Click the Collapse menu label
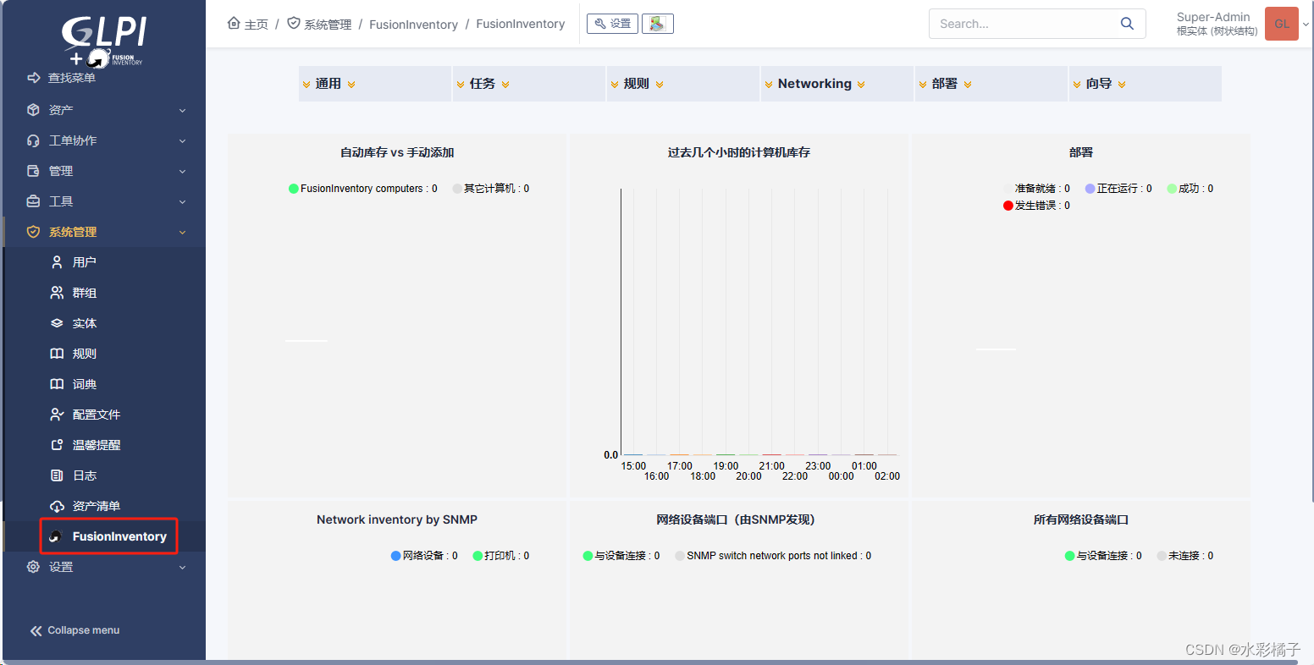The image size is (1314, 665). point(84,630)
